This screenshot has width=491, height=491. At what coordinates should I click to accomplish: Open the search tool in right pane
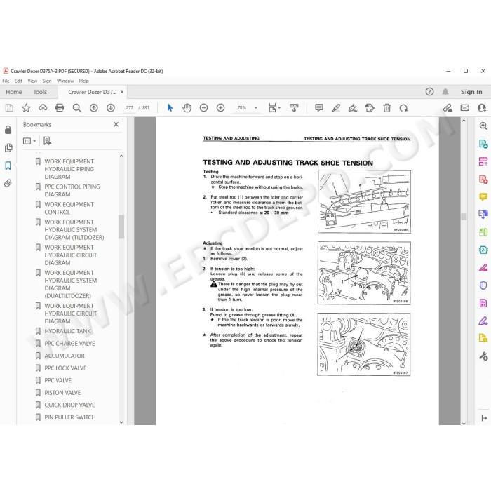(483, 126)
